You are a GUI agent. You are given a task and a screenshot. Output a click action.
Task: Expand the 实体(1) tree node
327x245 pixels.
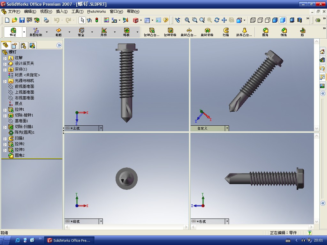(x=5, y=70)
